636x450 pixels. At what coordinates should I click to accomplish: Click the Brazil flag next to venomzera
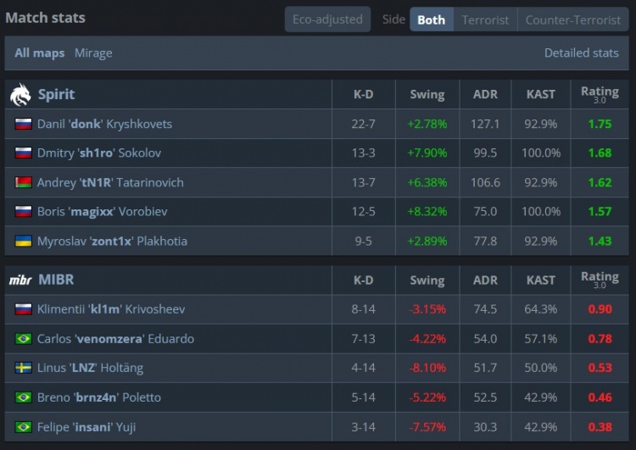[23, 338]
